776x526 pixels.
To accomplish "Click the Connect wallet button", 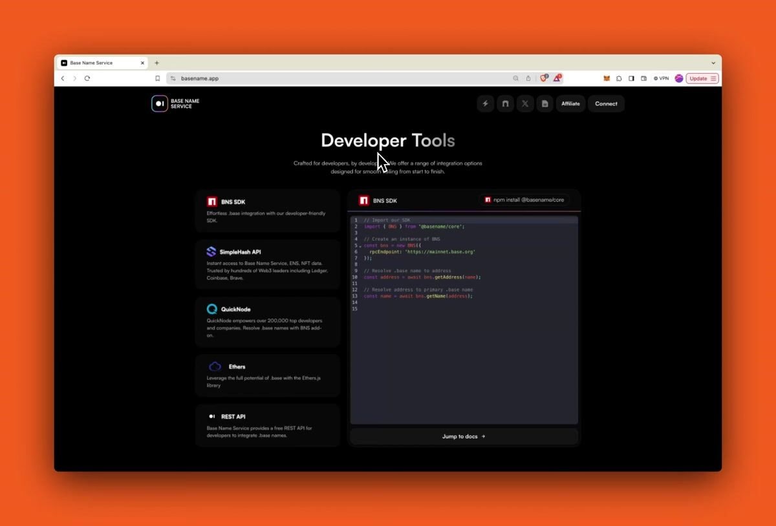I will point(606,103).
